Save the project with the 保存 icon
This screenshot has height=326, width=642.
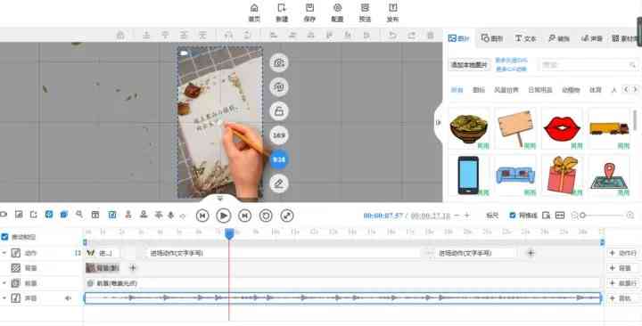click(x=309, y=12)
